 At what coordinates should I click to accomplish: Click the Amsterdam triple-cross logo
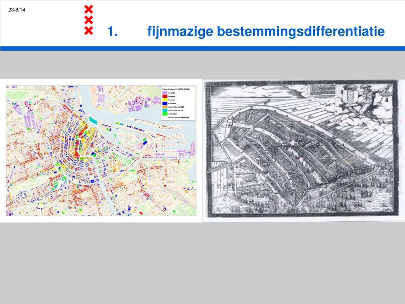click(89, 20)
